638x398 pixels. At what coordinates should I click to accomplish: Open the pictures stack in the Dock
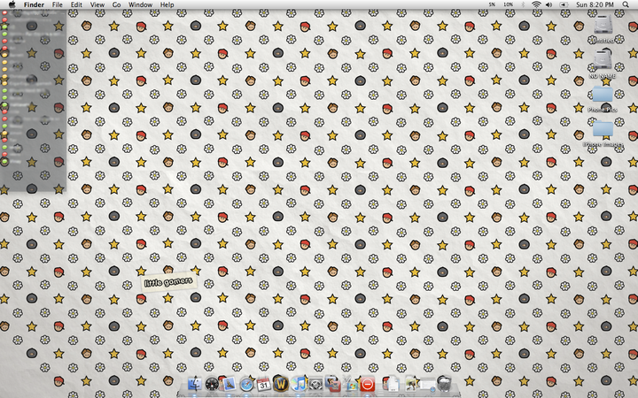click(x=409, y=384)
